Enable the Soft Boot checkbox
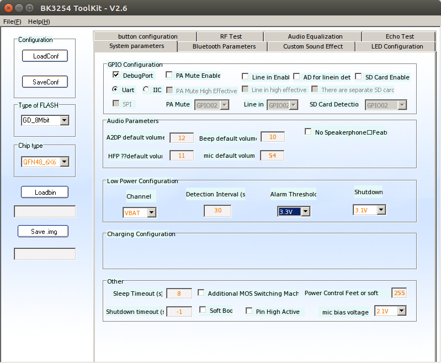 click(203, 310)
